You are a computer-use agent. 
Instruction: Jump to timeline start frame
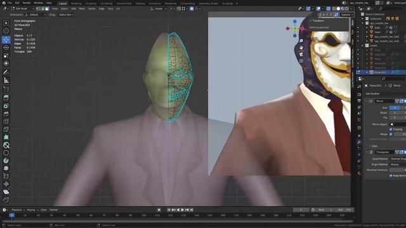tap(169, 210)
